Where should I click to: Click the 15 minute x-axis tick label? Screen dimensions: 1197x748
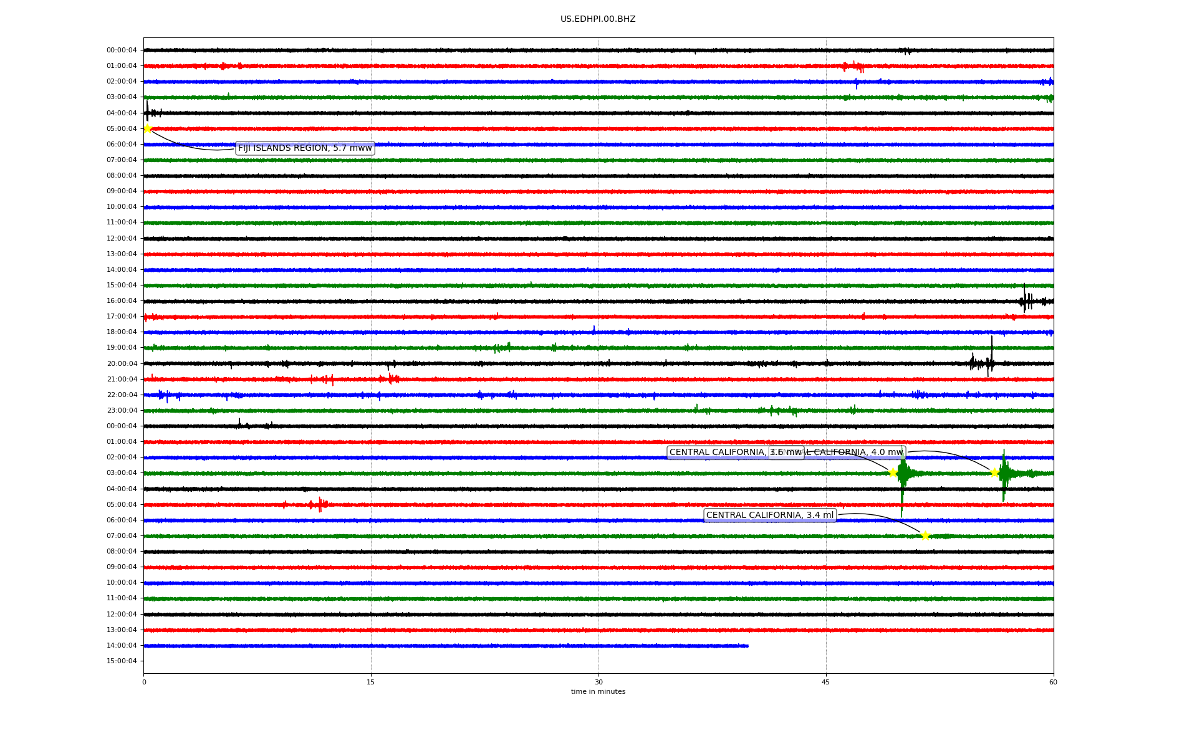371,682
